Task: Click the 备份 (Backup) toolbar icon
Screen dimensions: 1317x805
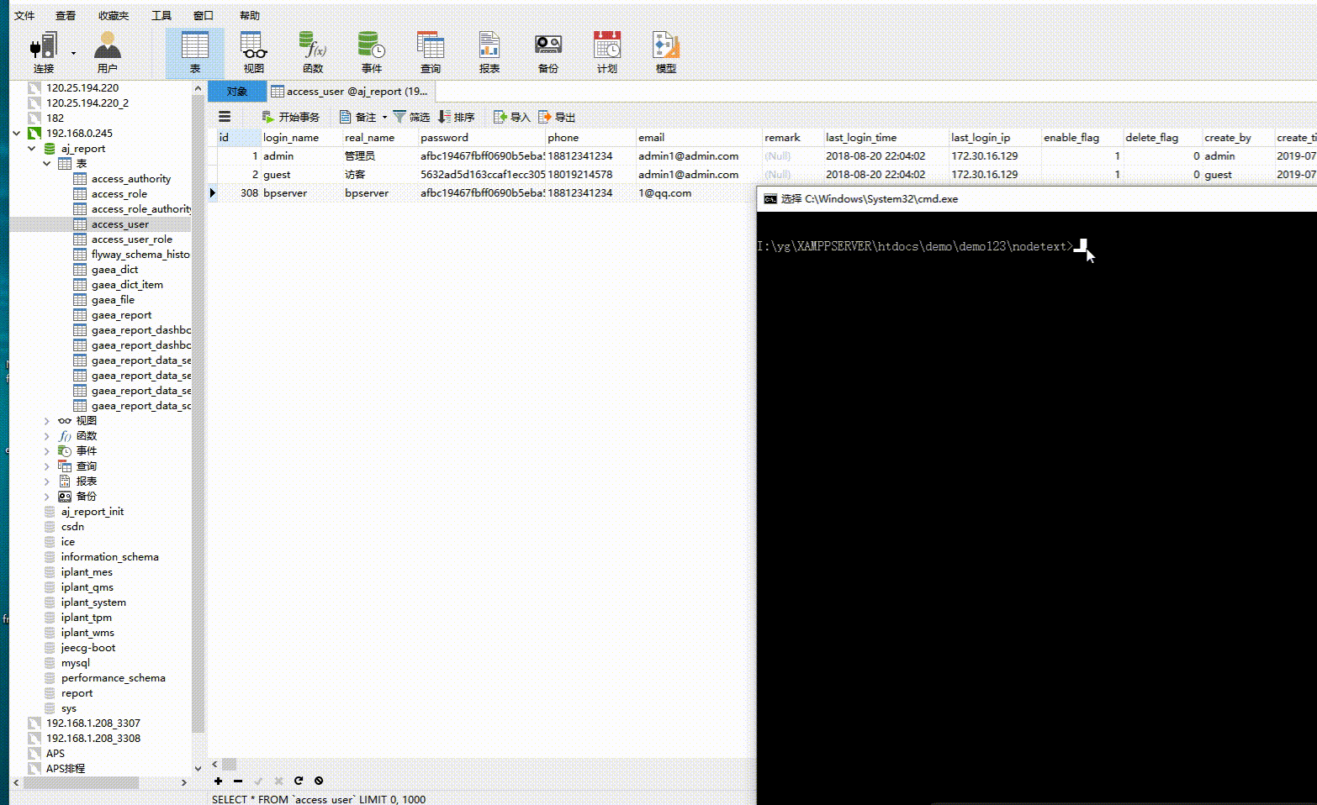Action: click(547, 50)
